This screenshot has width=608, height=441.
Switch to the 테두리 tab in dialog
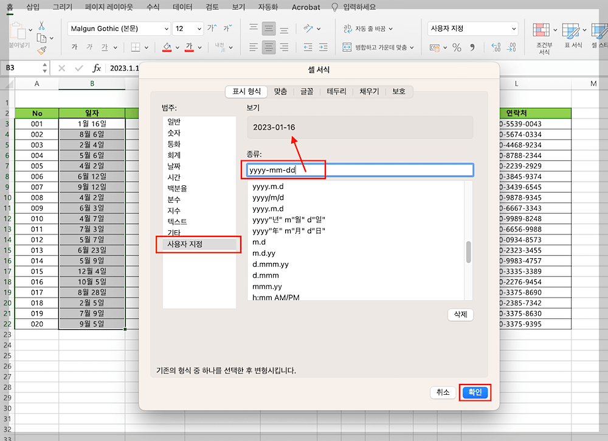(x=336, y=92)
